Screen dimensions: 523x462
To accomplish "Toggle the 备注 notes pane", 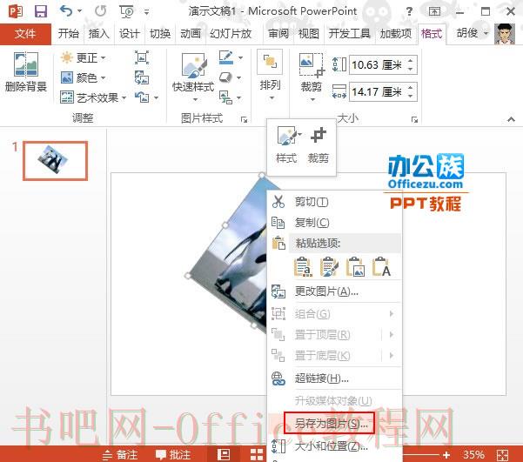I will click(x=120, y=455).
